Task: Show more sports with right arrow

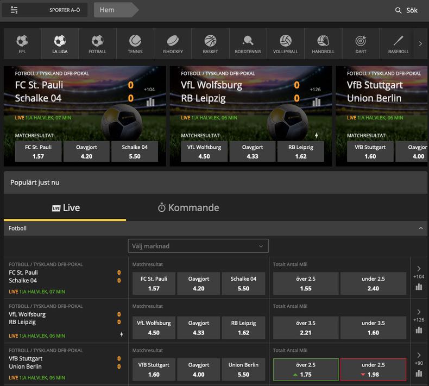Action: 420,44
